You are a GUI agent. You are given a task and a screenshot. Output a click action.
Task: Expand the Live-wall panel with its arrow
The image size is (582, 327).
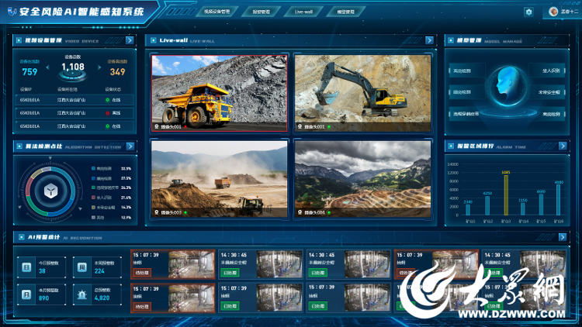pos(429,40)
